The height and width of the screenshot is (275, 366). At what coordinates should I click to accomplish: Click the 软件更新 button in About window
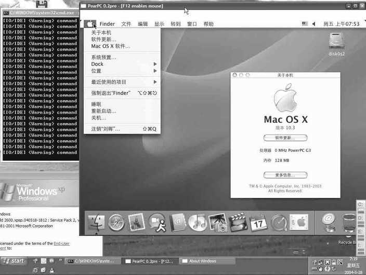coord(285,138)
